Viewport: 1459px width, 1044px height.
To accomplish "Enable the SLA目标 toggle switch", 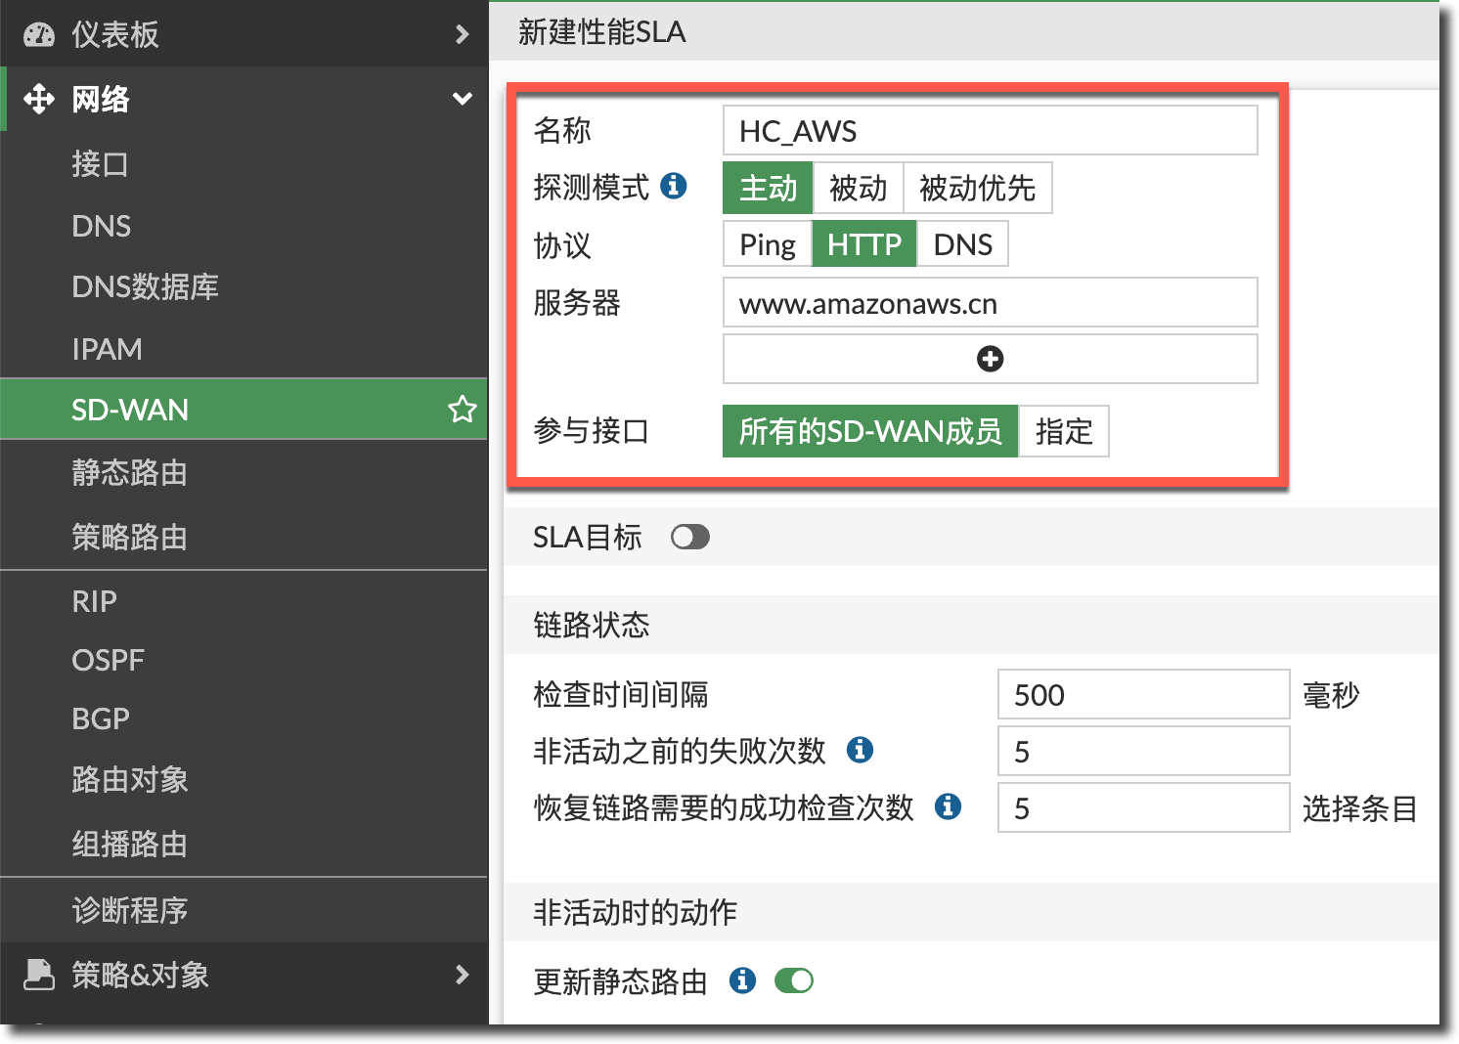I will coord(689,537).
